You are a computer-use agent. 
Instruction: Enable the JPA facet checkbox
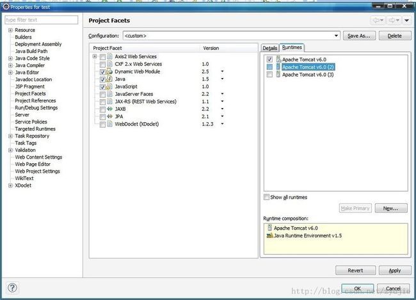coord(102,116)
